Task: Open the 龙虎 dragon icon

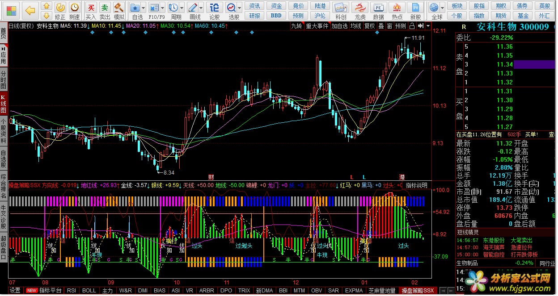Action: 360,8
